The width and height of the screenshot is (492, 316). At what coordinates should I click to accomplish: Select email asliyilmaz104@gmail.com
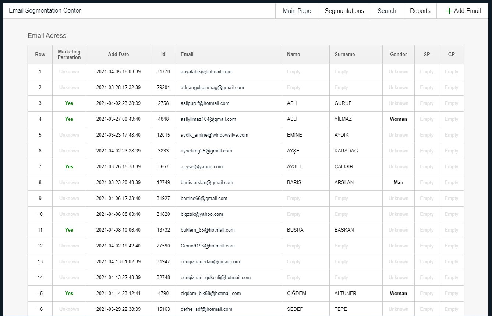pos(208,119)
